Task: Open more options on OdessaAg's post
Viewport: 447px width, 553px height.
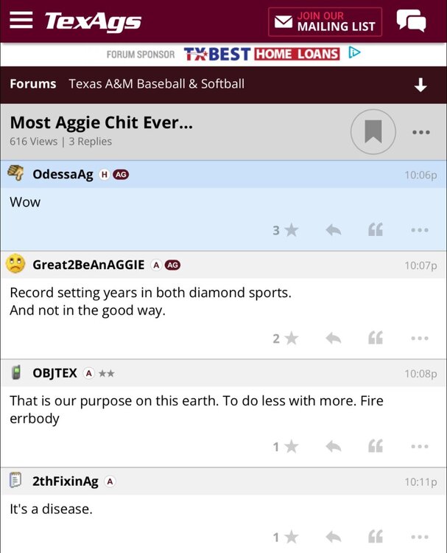Action: [420, 230]
